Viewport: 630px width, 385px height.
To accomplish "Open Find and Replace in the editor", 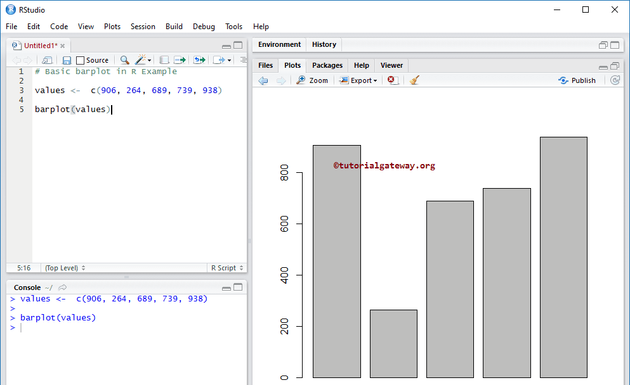I will click(x=124, y=60).
